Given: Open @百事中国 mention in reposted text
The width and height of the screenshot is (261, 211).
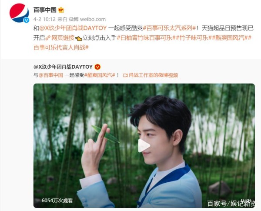Looking at the screenshot, I should click(50, 75).
